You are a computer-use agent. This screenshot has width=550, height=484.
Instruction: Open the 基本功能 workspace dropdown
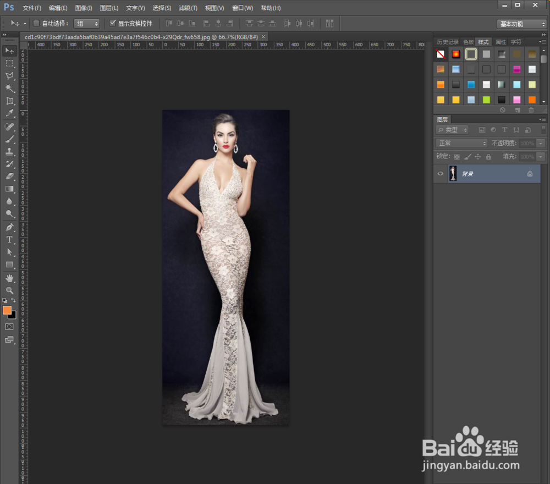[x=521, y=24]
